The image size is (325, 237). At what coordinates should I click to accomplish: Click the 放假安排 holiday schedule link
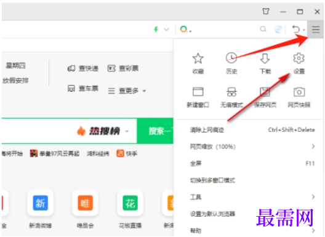click(x=15, y=81)
